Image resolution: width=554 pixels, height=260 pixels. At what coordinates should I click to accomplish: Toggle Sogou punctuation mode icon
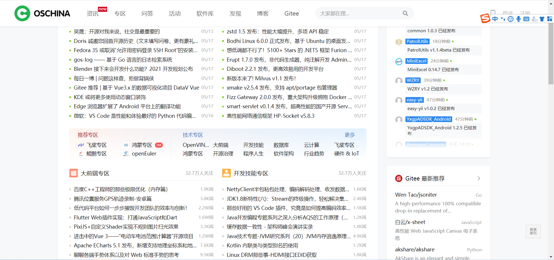pos(503,19)
